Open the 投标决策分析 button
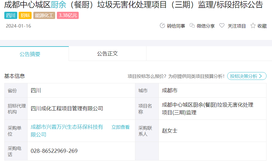272x162 pixels. tap(247, 76)
